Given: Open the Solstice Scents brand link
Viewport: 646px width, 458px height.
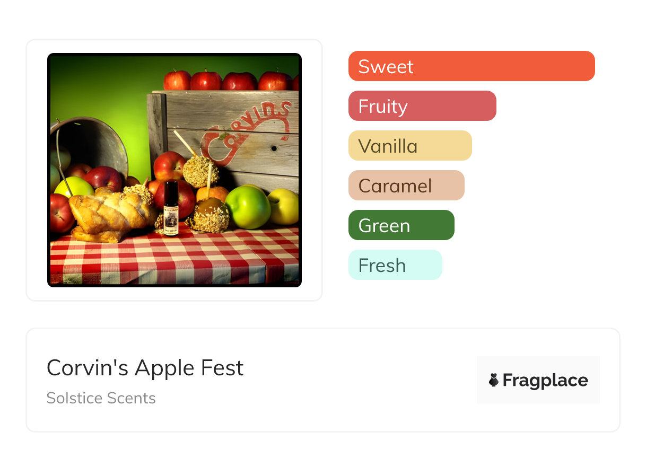Looking at the screenshot, I should pyautogui.click(x=101, y=398).
